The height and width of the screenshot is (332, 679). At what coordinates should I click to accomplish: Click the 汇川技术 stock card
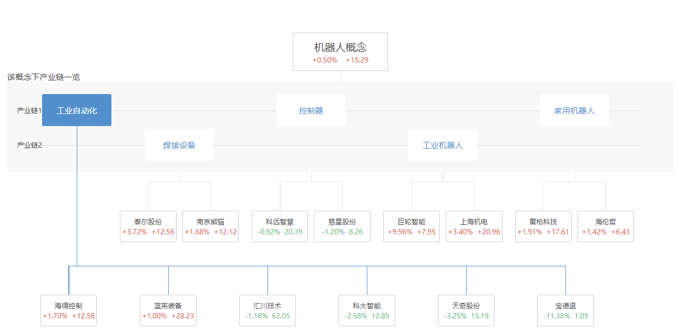click(268, 310)
